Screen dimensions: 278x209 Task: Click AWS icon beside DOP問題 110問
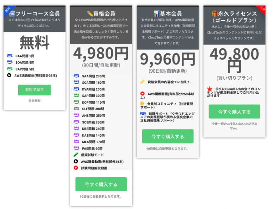click(76, 102)
